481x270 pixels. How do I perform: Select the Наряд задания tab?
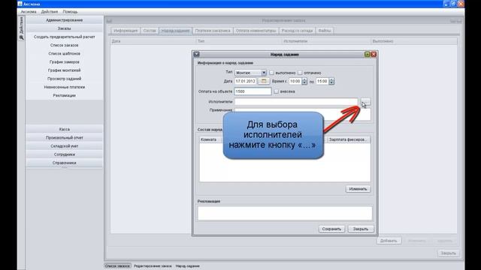pyautogui.click(x=175, y=31)
